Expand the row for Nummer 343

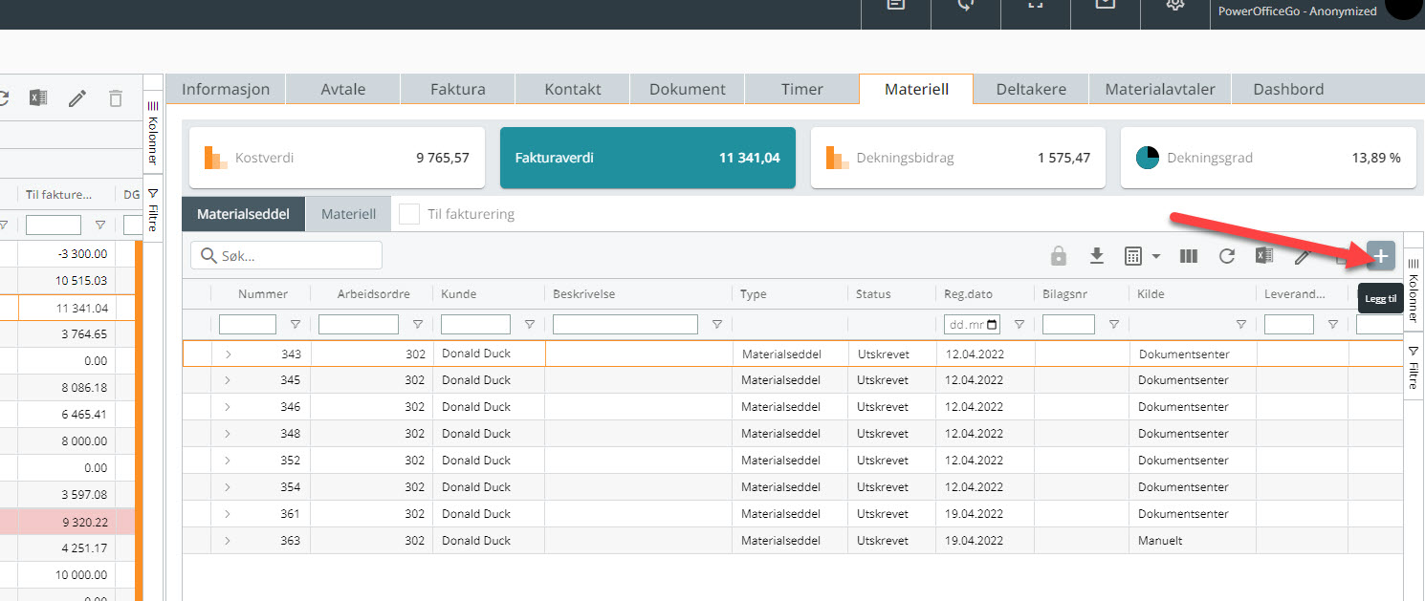[x=228, y=354]
